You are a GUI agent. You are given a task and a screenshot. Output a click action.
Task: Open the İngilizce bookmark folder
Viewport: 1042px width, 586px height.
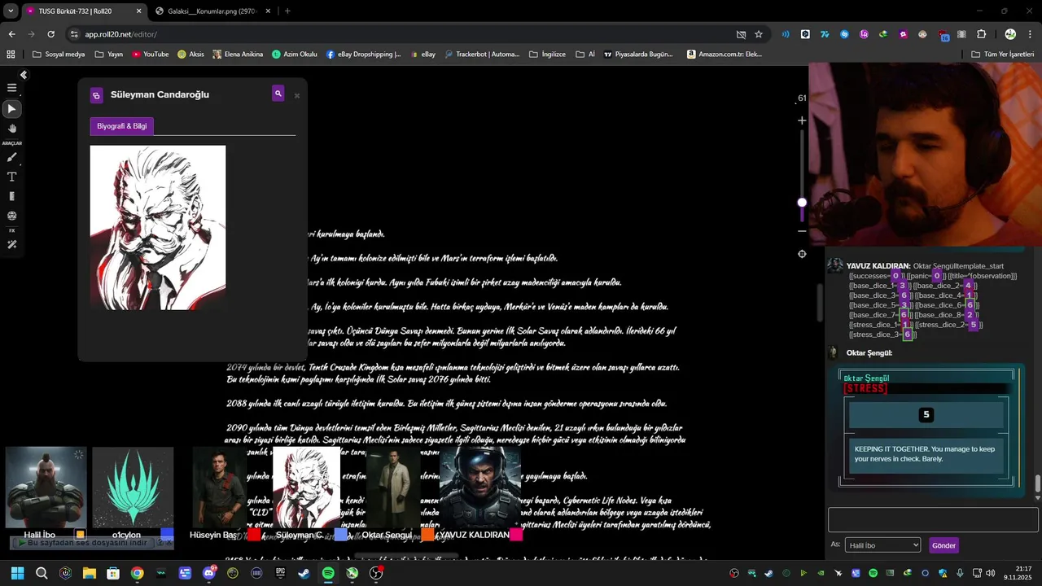547,55
